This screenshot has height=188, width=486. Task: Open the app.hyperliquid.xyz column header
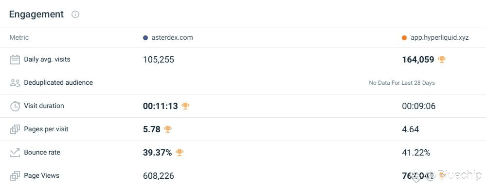pos(439,38)
